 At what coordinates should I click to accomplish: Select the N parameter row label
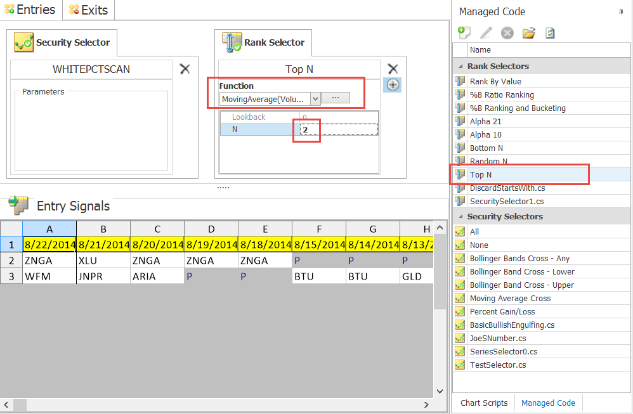(x=260, y=129)
